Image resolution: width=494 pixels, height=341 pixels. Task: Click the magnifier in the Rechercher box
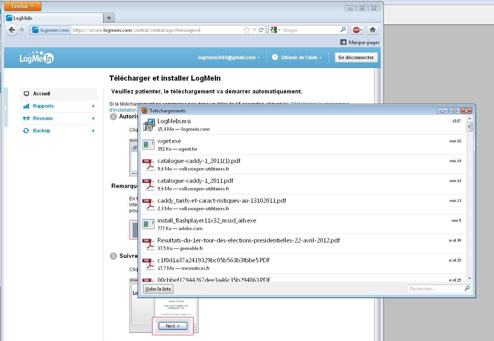tap(467, 289)
